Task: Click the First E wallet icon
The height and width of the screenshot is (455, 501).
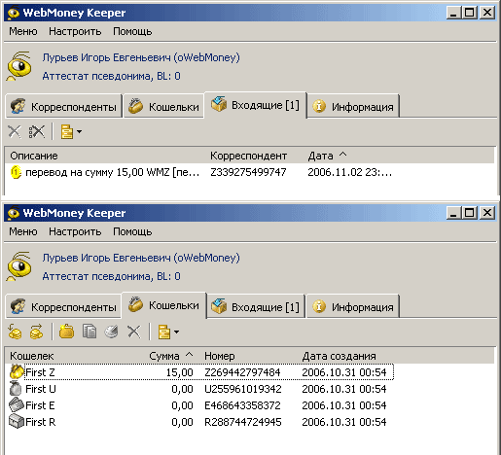Action: tap(17, 405)
